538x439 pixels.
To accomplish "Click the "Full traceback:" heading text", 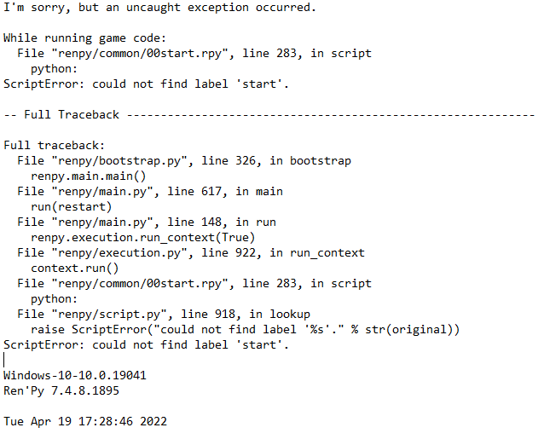I will (x=55, y=146).
